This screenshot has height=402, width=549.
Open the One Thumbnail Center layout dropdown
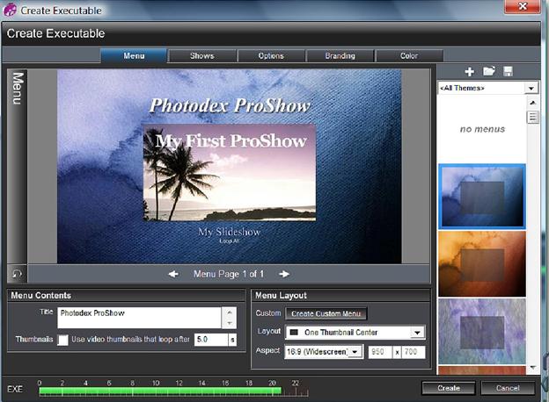(x=417, y=333)
